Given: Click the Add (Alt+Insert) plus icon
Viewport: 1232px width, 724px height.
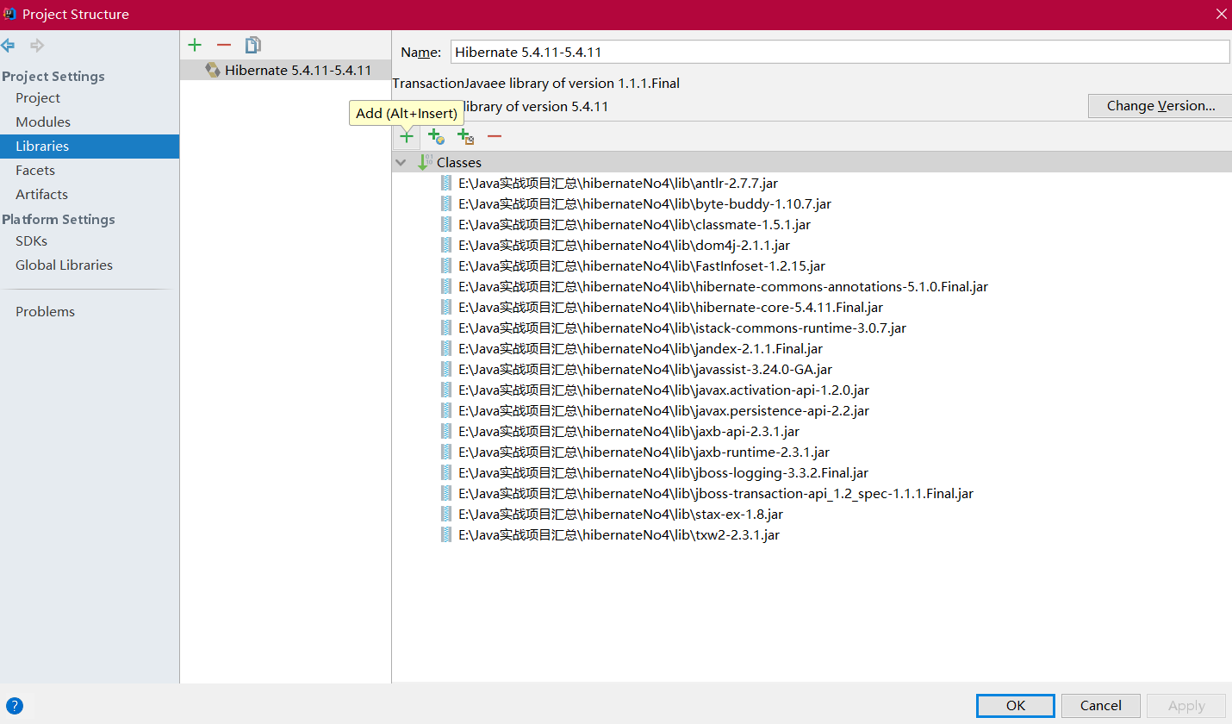Looking at the screenshot, I should 407,136.
